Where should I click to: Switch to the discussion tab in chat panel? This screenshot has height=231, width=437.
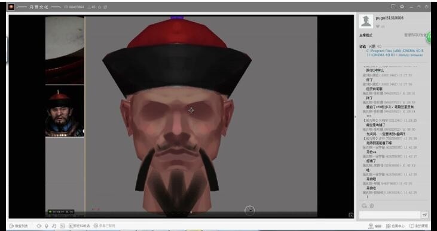click(x=363, y=46)
